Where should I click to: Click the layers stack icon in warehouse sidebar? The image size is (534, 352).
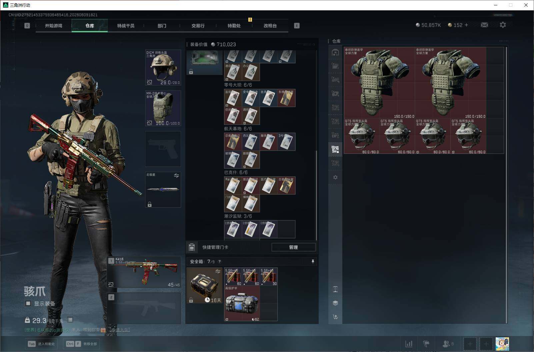[x=335, y=303]
